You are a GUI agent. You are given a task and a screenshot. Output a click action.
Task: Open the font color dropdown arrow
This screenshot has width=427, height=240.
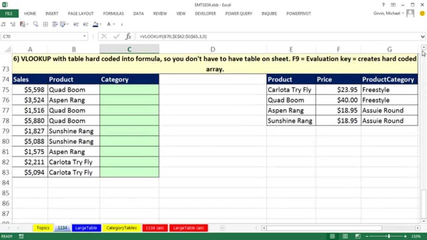coord(114,24)
